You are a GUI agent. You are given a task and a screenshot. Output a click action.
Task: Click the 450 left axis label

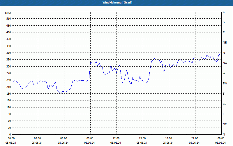(9, 32)
